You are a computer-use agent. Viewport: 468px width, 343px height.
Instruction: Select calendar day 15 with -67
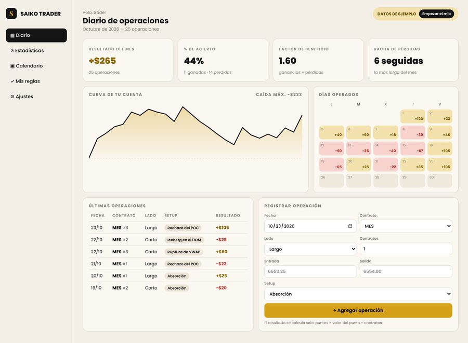(413, 148)
